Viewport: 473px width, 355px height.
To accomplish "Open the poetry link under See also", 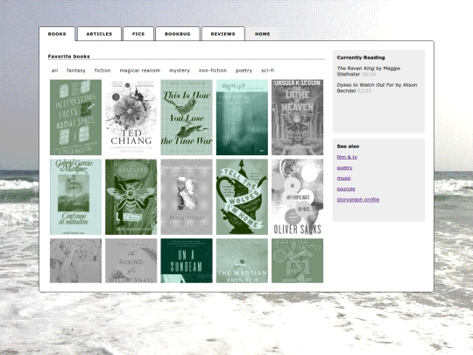I will (x=344, y=167).
